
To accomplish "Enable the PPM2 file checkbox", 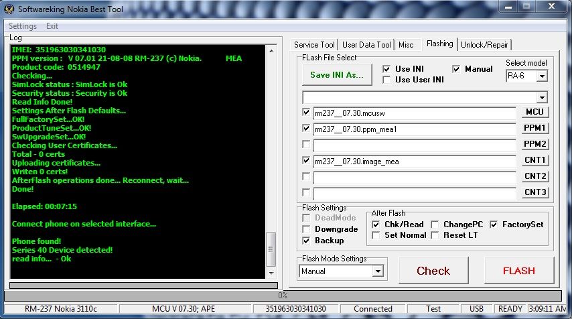I will point(306,145).
